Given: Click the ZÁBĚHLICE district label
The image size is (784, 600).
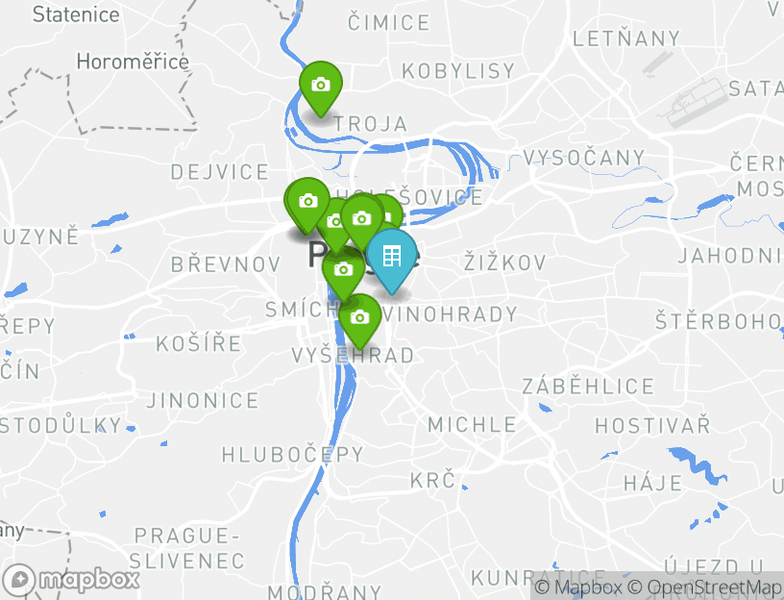Looking at the screenshot, I should point(588,386).
